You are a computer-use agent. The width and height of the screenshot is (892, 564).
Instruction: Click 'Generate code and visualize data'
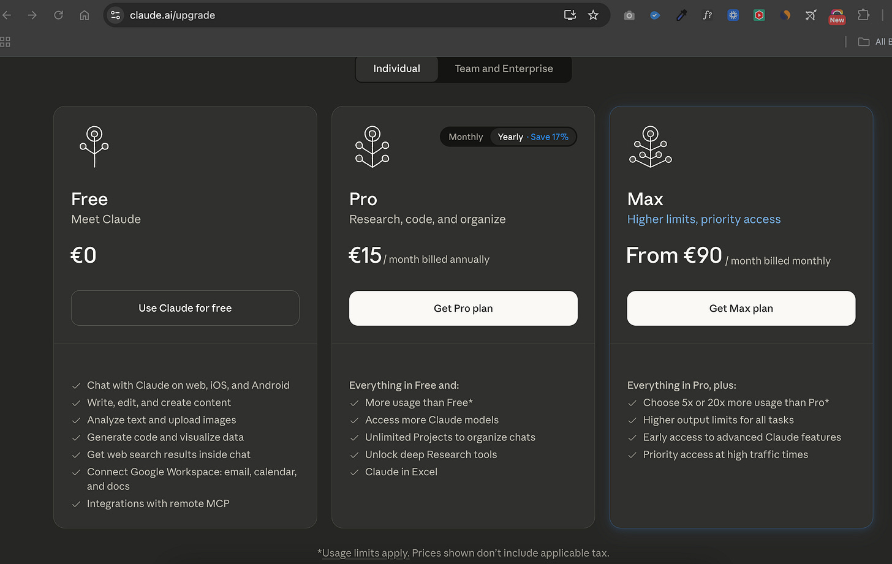[x=165, y=437]
